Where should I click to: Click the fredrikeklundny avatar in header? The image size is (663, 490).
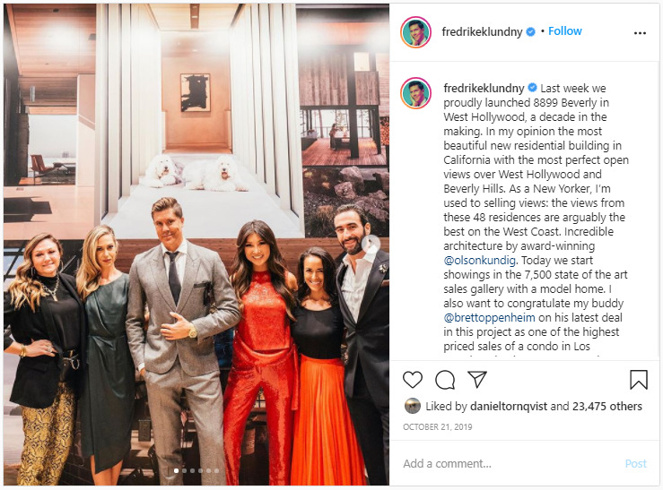pos(416,31)
